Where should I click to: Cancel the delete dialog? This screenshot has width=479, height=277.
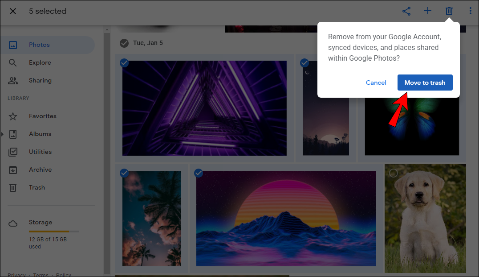coord(376,83)
